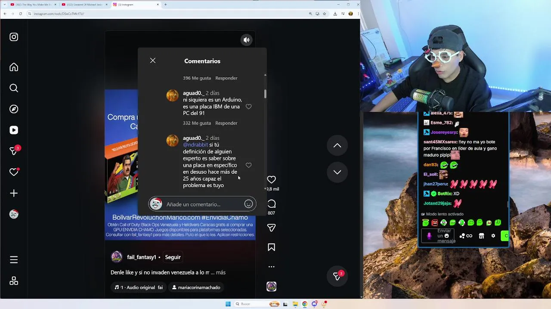
Task: Like the 'placa IBM' comment by aguad0._
Action: [248, 106]
